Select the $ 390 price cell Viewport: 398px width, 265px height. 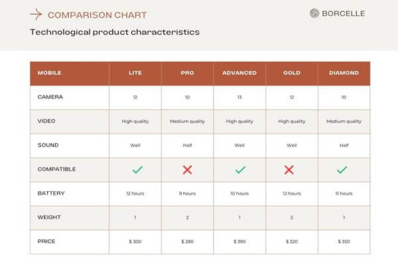239,242
